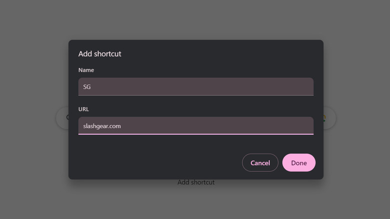This screenshot has width=390, height=219.
Task: Focus the URL input field
Action: 195,125
